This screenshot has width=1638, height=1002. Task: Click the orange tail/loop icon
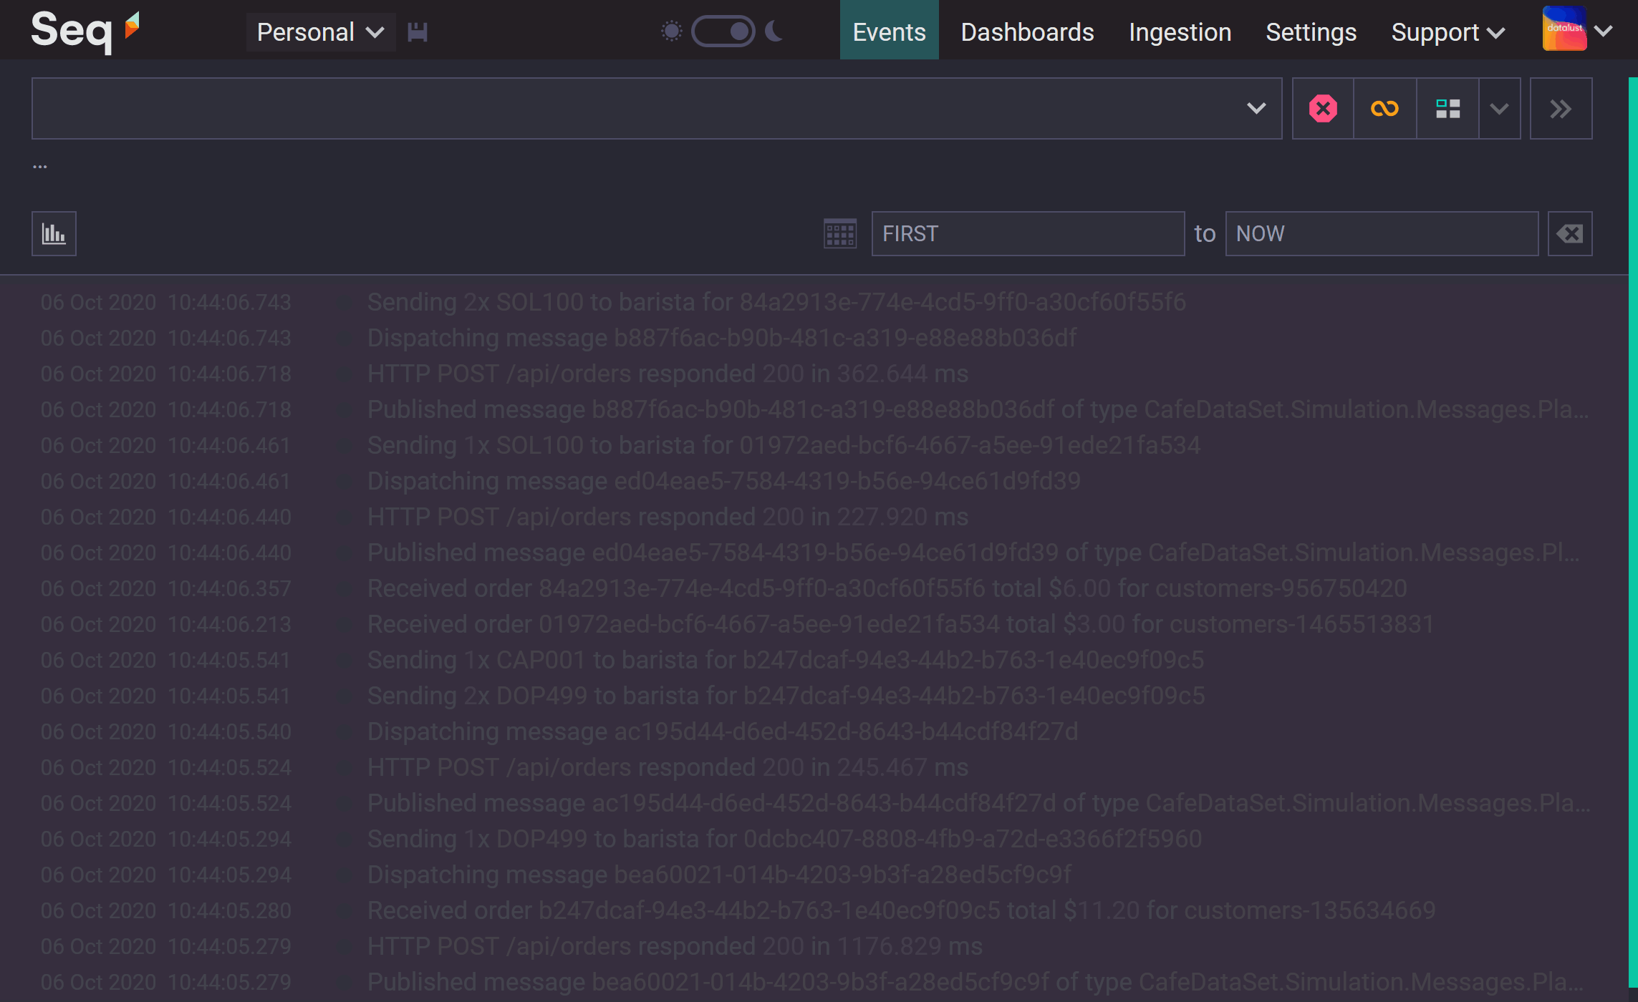point(1384,109)
